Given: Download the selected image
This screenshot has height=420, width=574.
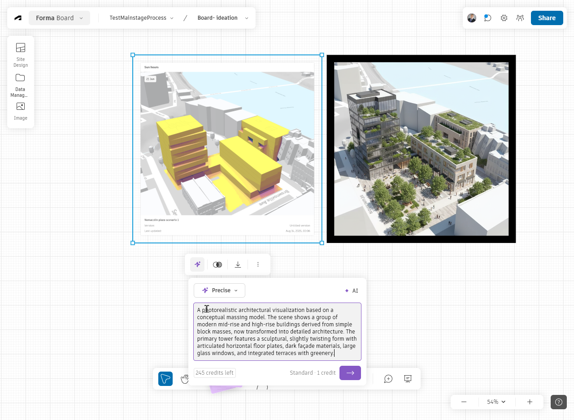Looking at the screenshot, I should pyautogui.click(x=238, y=264).
